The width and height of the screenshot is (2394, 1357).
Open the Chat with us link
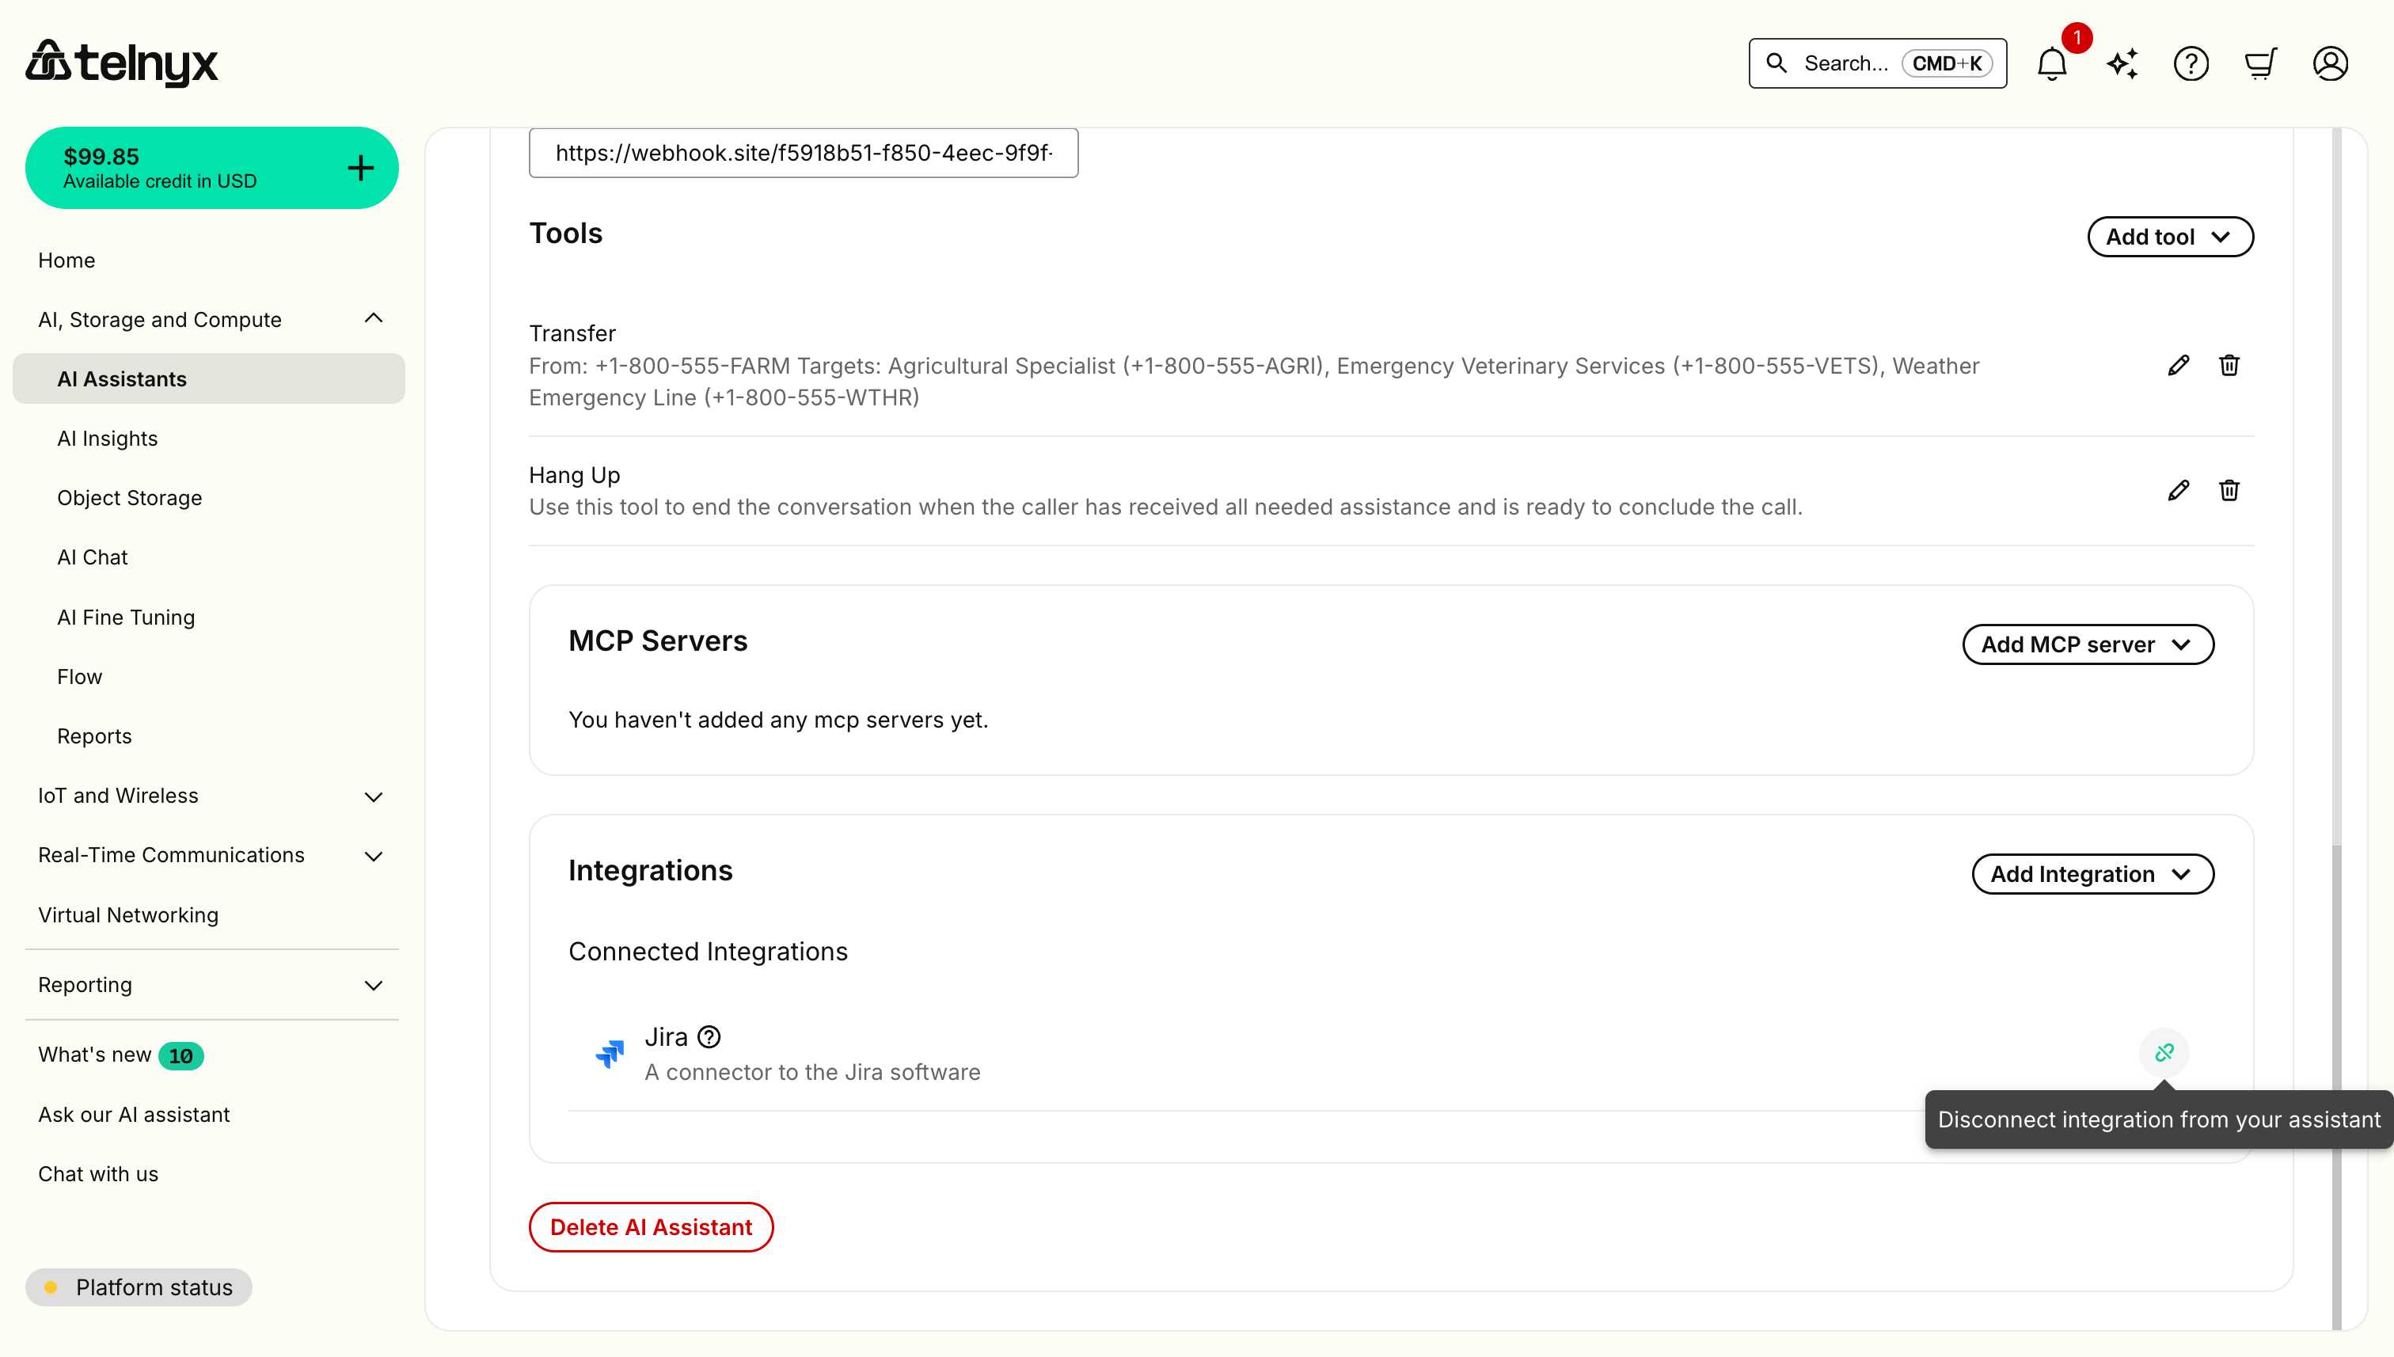(97, 1173)
